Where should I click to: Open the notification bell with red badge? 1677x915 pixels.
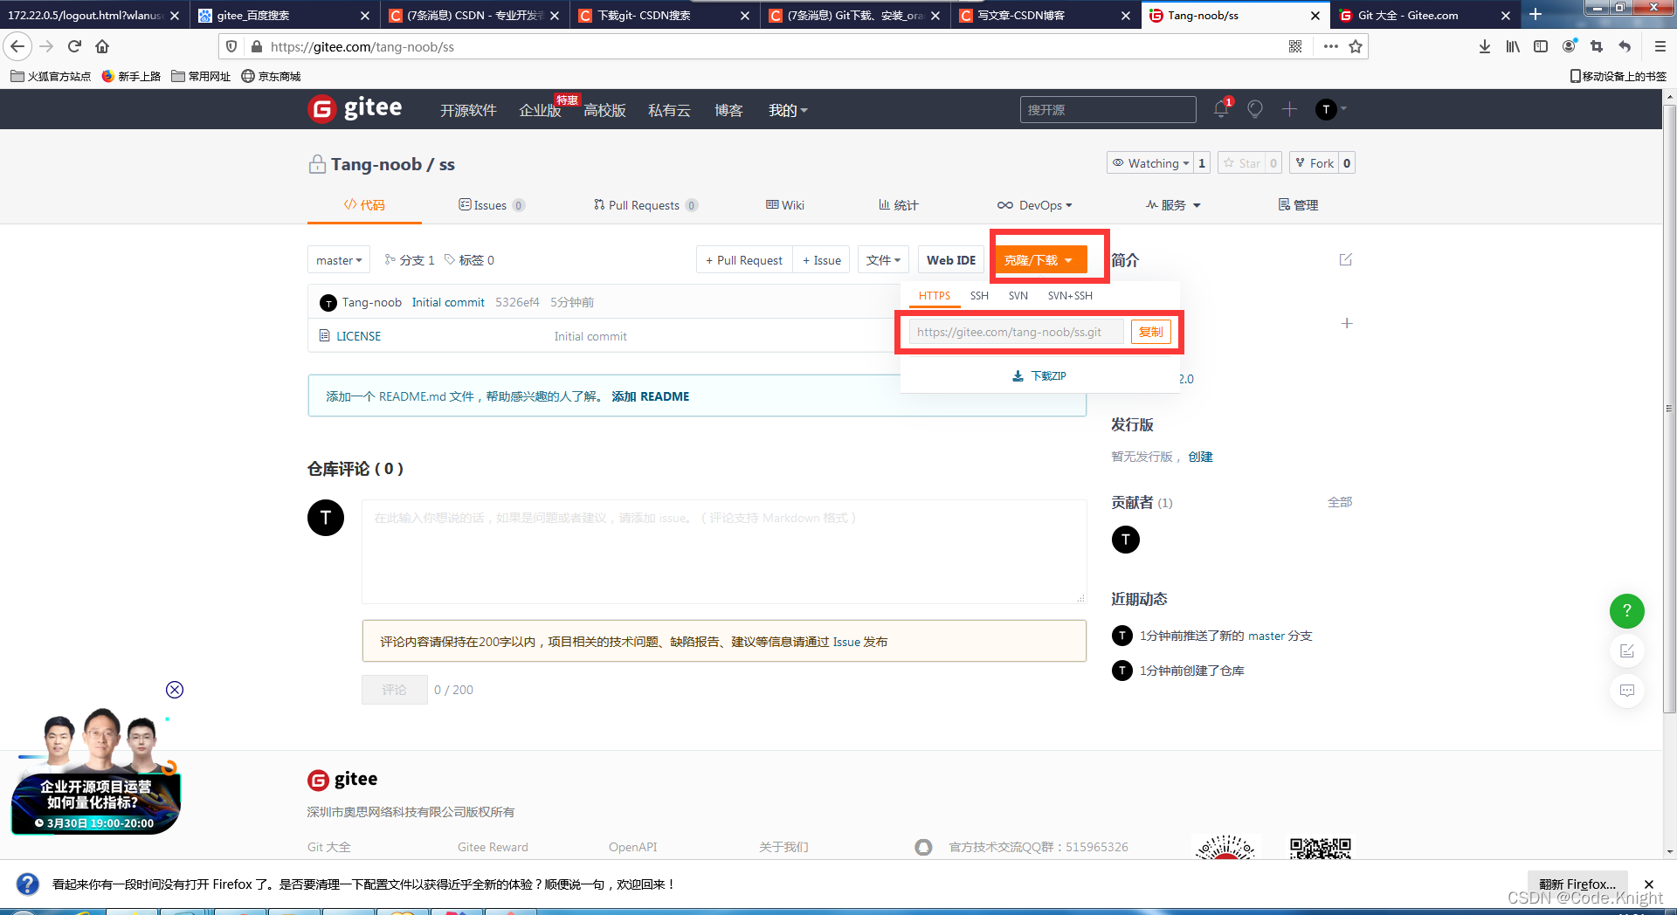tap(1222, 109)
